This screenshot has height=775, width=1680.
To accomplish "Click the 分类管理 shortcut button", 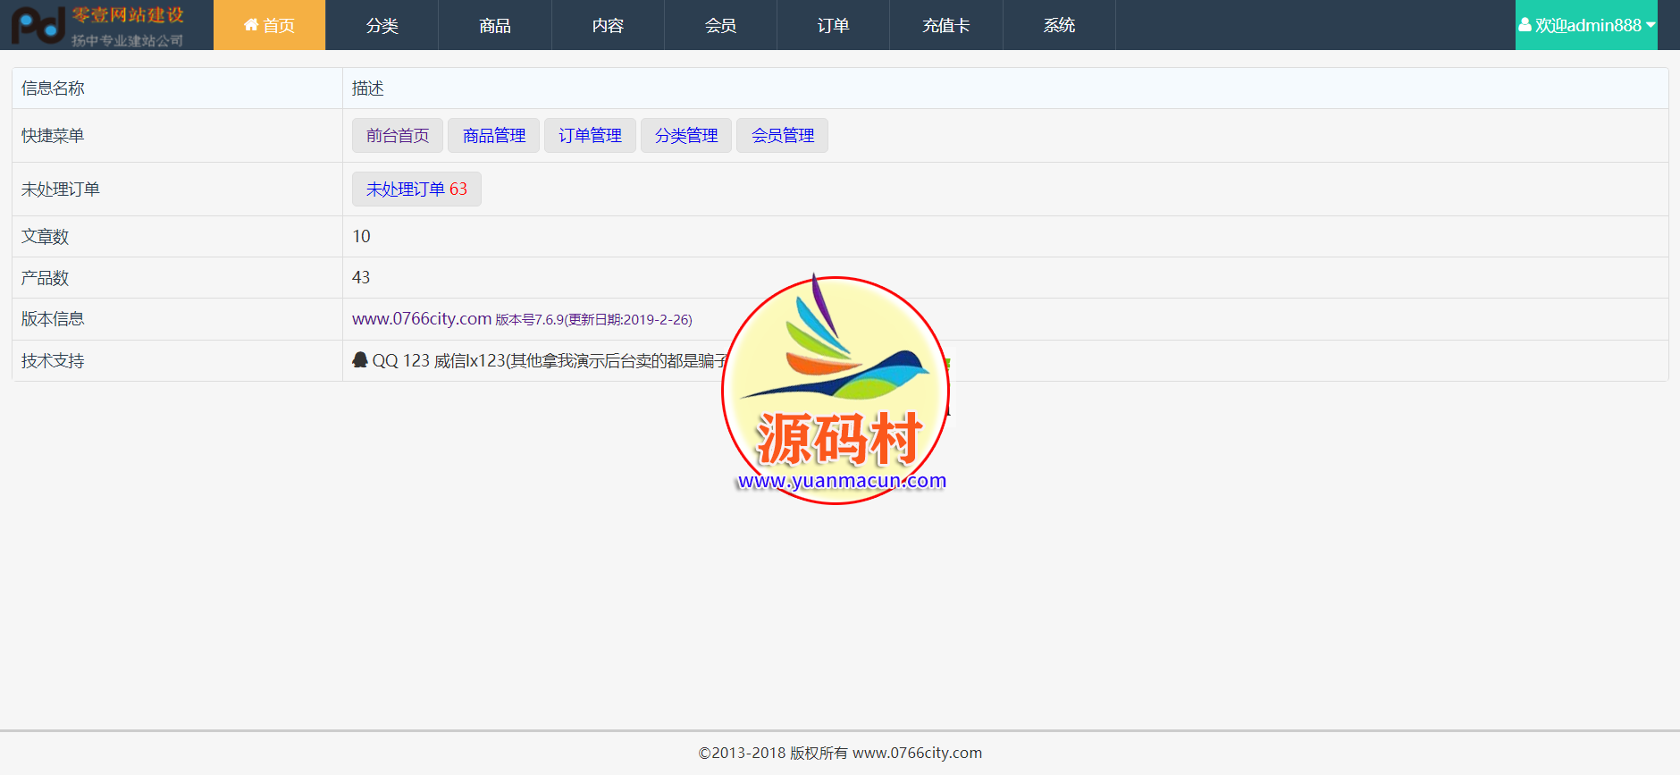I will click(x=686, y=136).
